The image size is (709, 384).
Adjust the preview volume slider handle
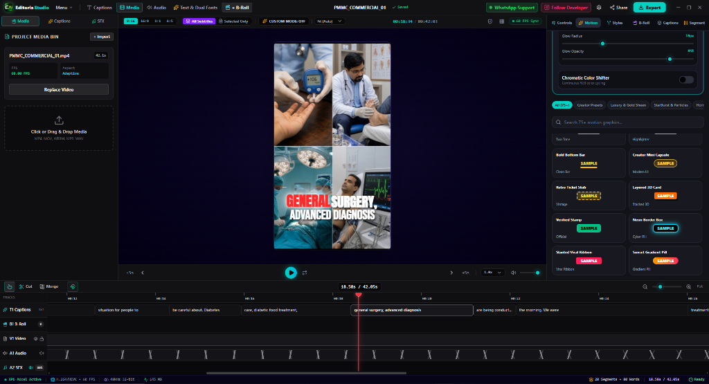537,273
